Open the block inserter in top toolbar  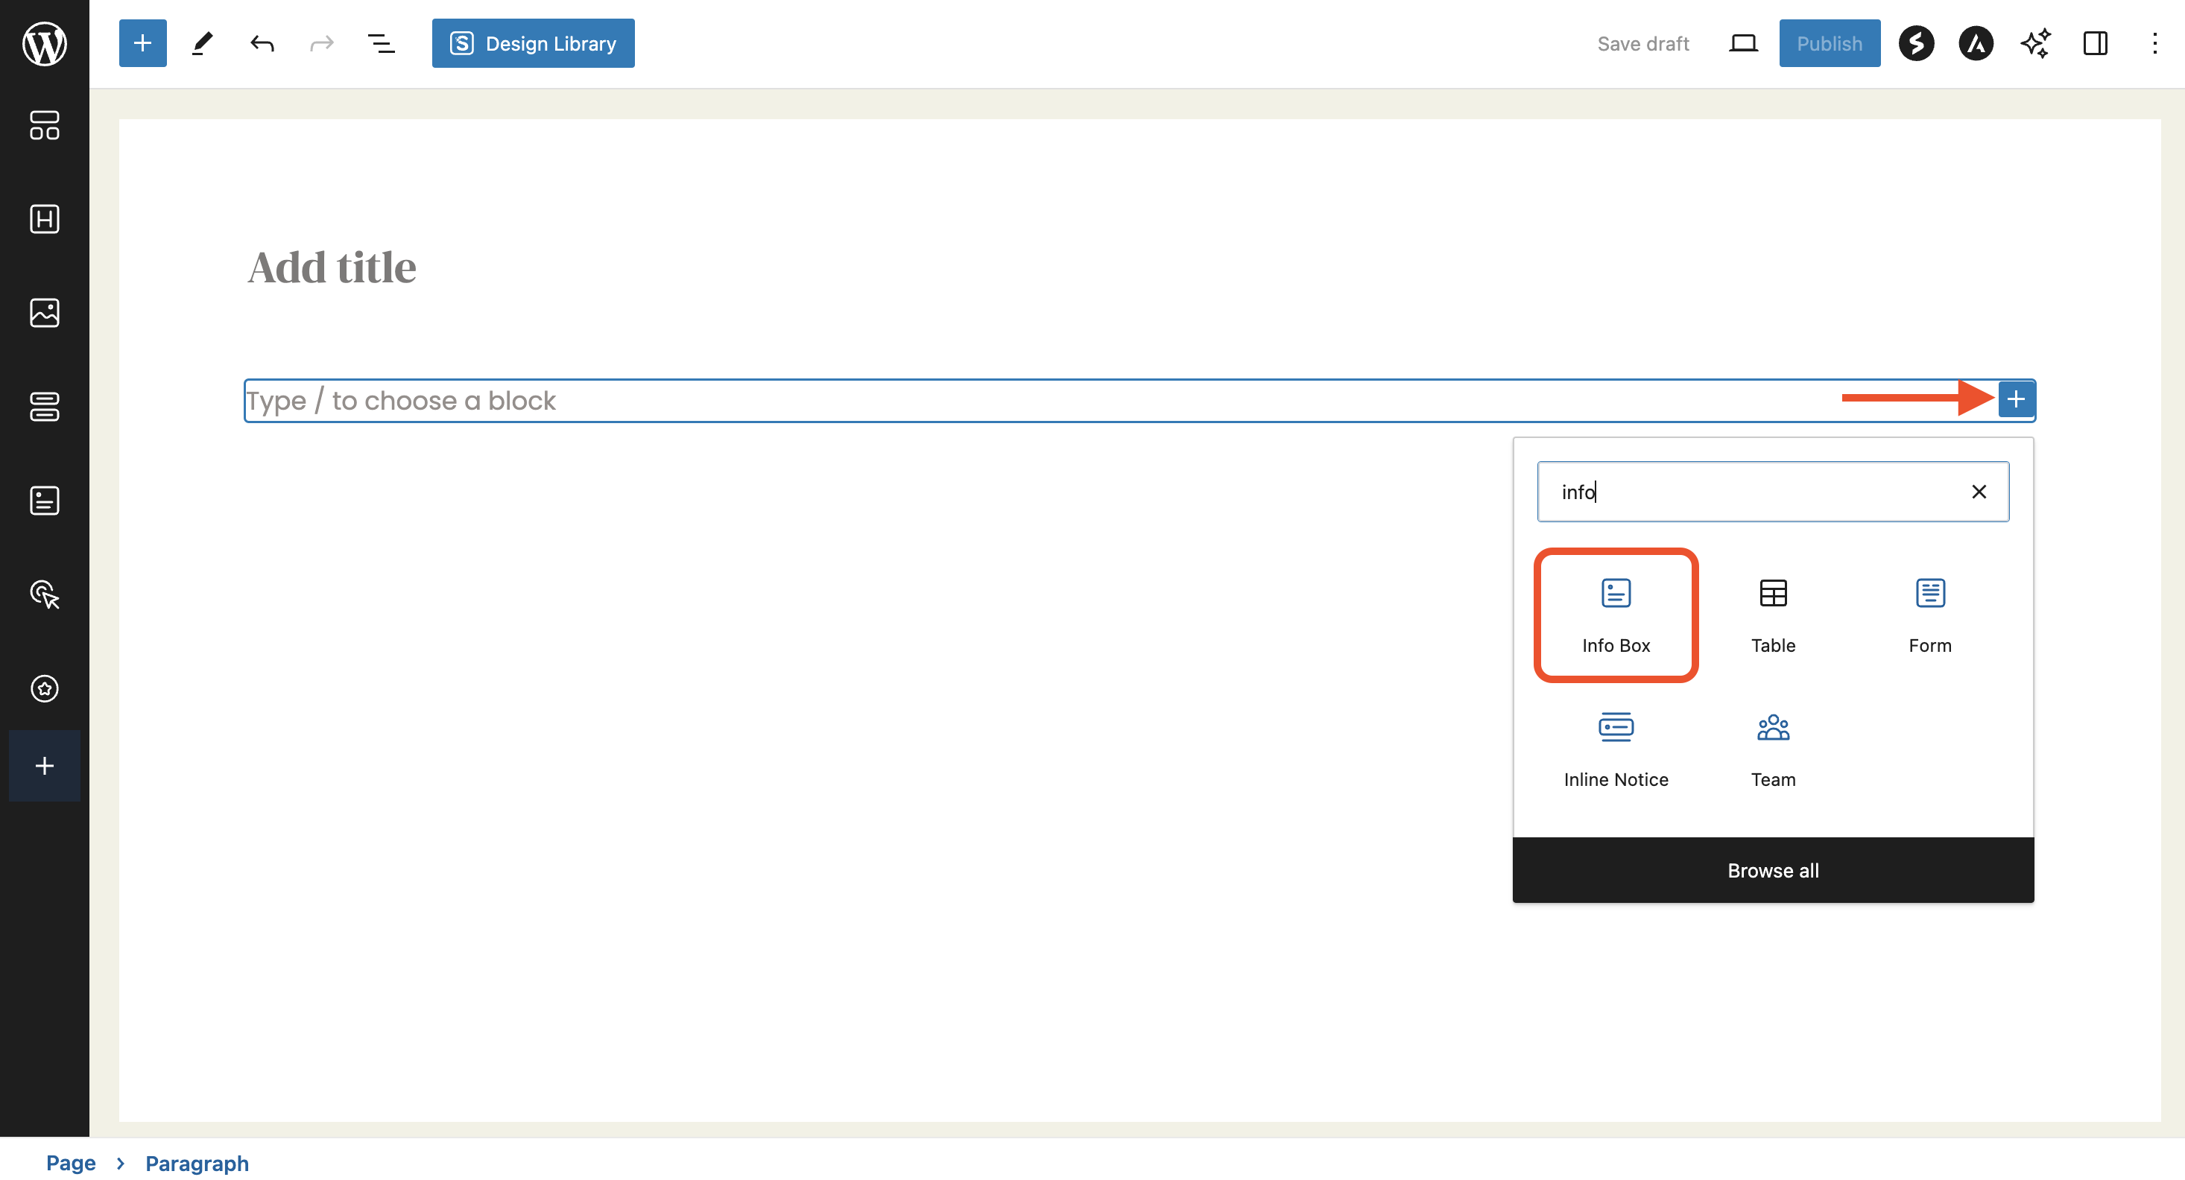click(142, 43)
